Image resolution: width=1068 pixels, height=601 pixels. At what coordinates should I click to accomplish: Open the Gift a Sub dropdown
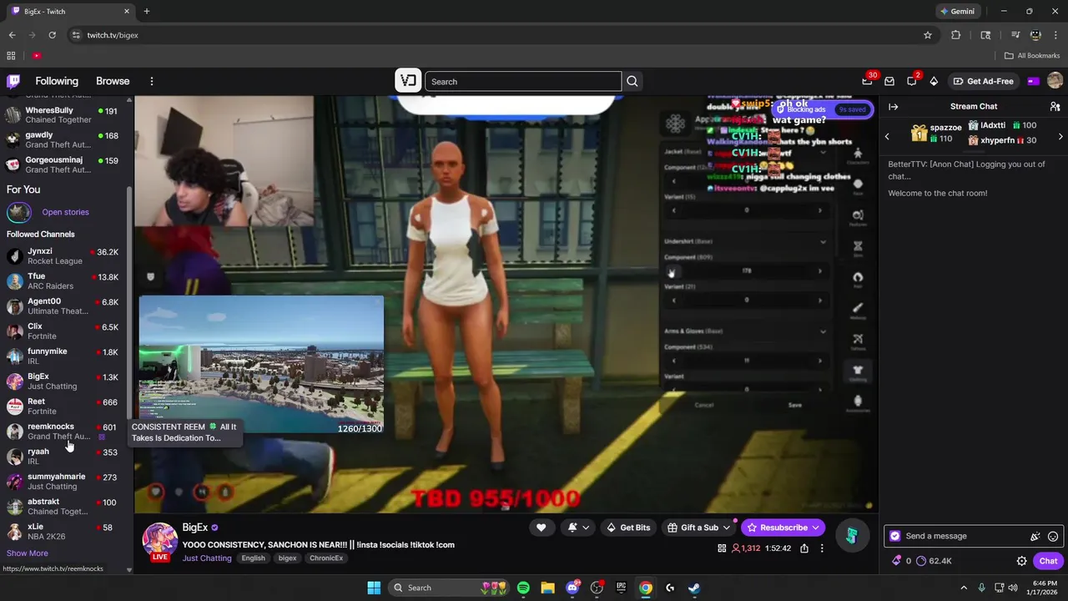pyautogui.click(x=698, y=528)
